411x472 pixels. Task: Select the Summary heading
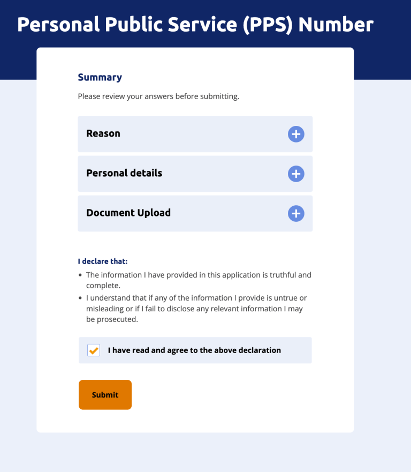100,77
